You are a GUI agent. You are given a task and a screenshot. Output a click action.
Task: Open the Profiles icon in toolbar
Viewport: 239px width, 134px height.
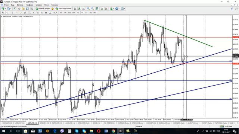click(x=9, y=9)
